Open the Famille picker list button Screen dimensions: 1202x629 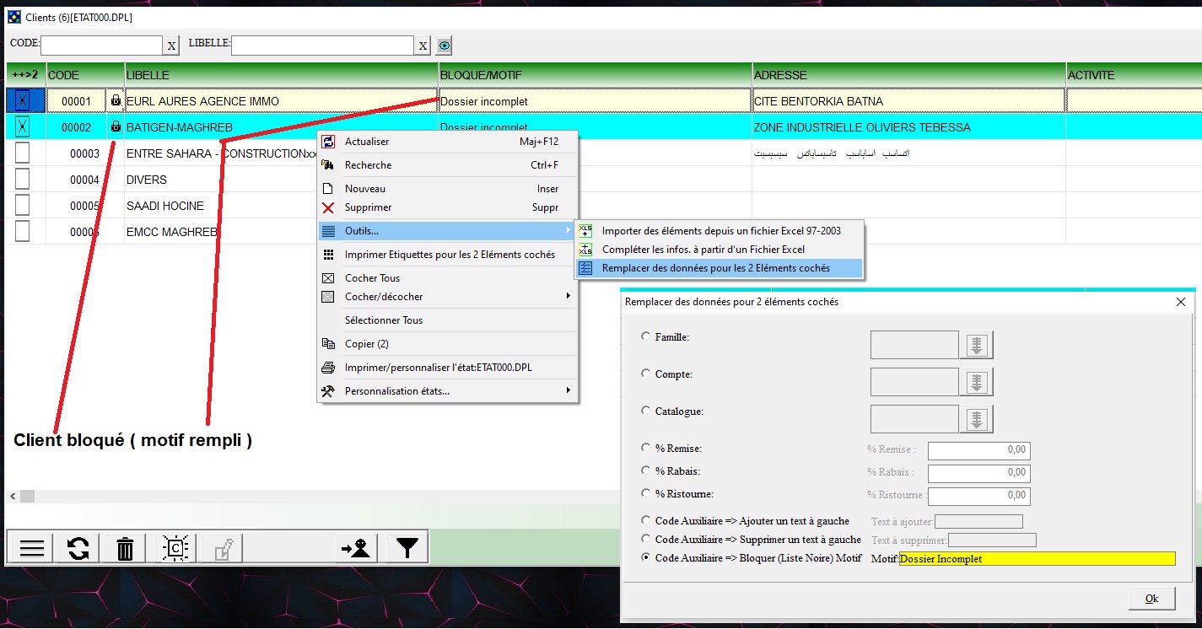point(977,345)
